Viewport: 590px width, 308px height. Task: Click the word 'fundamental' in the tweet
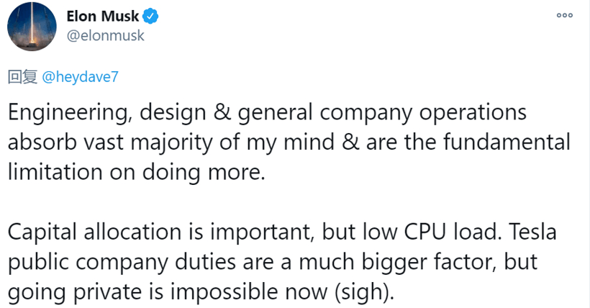(507, 142)
